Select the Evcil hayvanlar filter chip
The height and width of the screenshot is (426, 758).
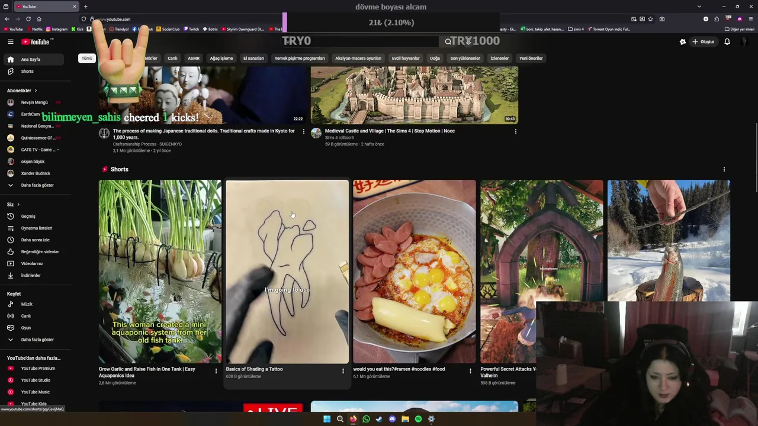406,58
